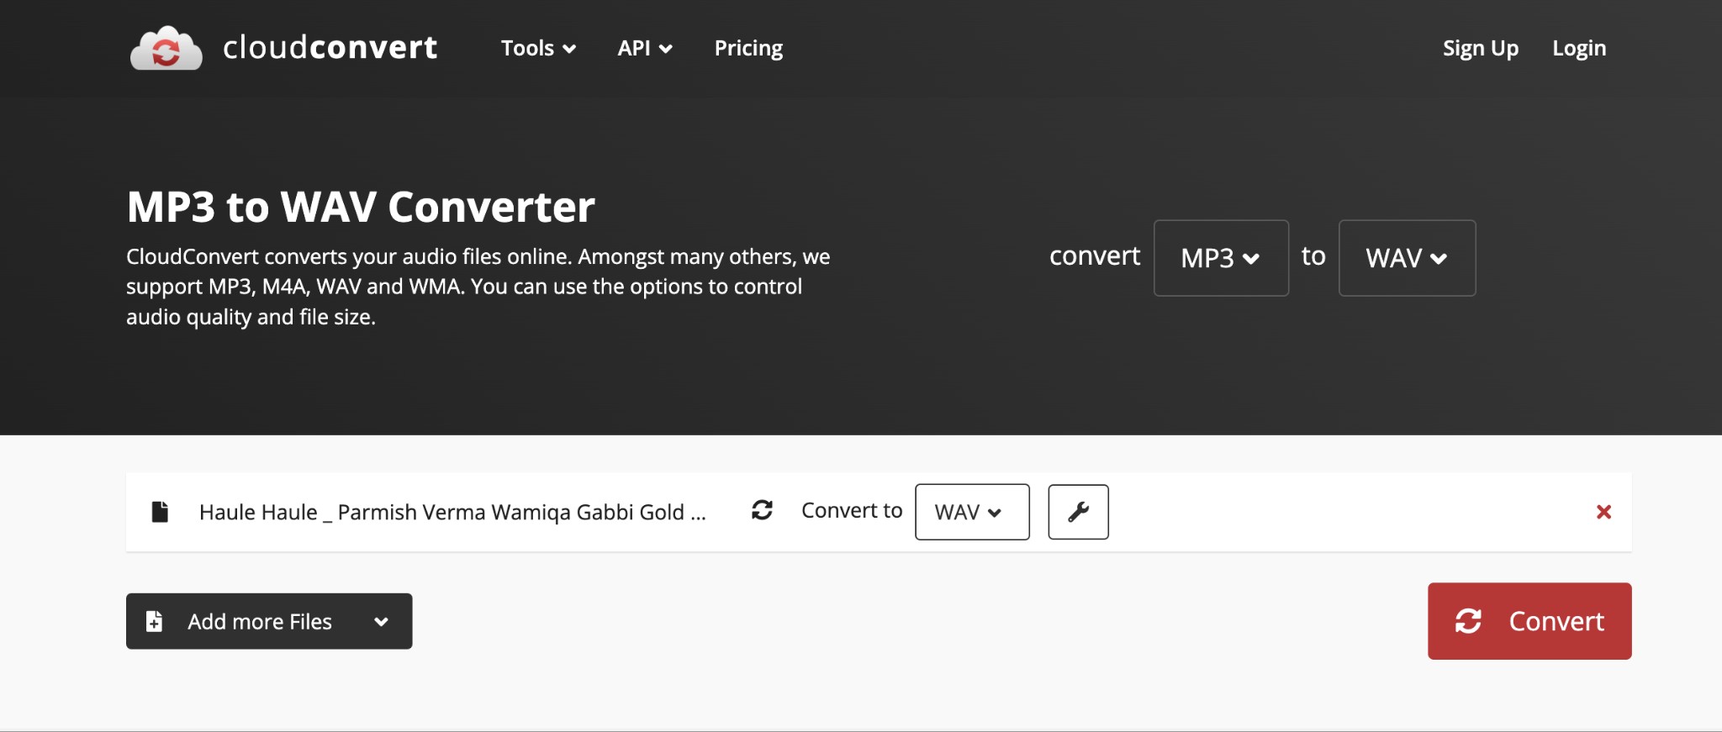Open the API menu
The image size is (1722, 732).
click(x=645, y=48)
